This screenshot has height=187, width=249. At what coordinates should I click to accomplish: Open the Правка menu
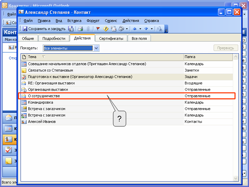coord(44,21)
